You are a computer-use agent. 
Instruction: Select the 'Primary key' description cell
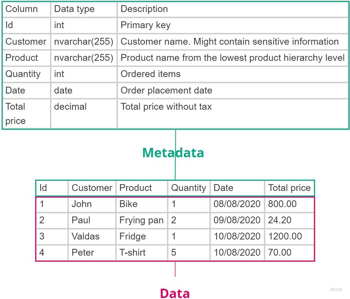point(232,25)
